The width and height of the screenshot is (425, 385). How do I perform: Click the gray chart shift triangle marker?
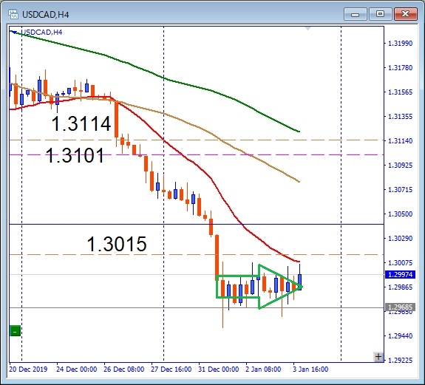[x=307, y=28]
